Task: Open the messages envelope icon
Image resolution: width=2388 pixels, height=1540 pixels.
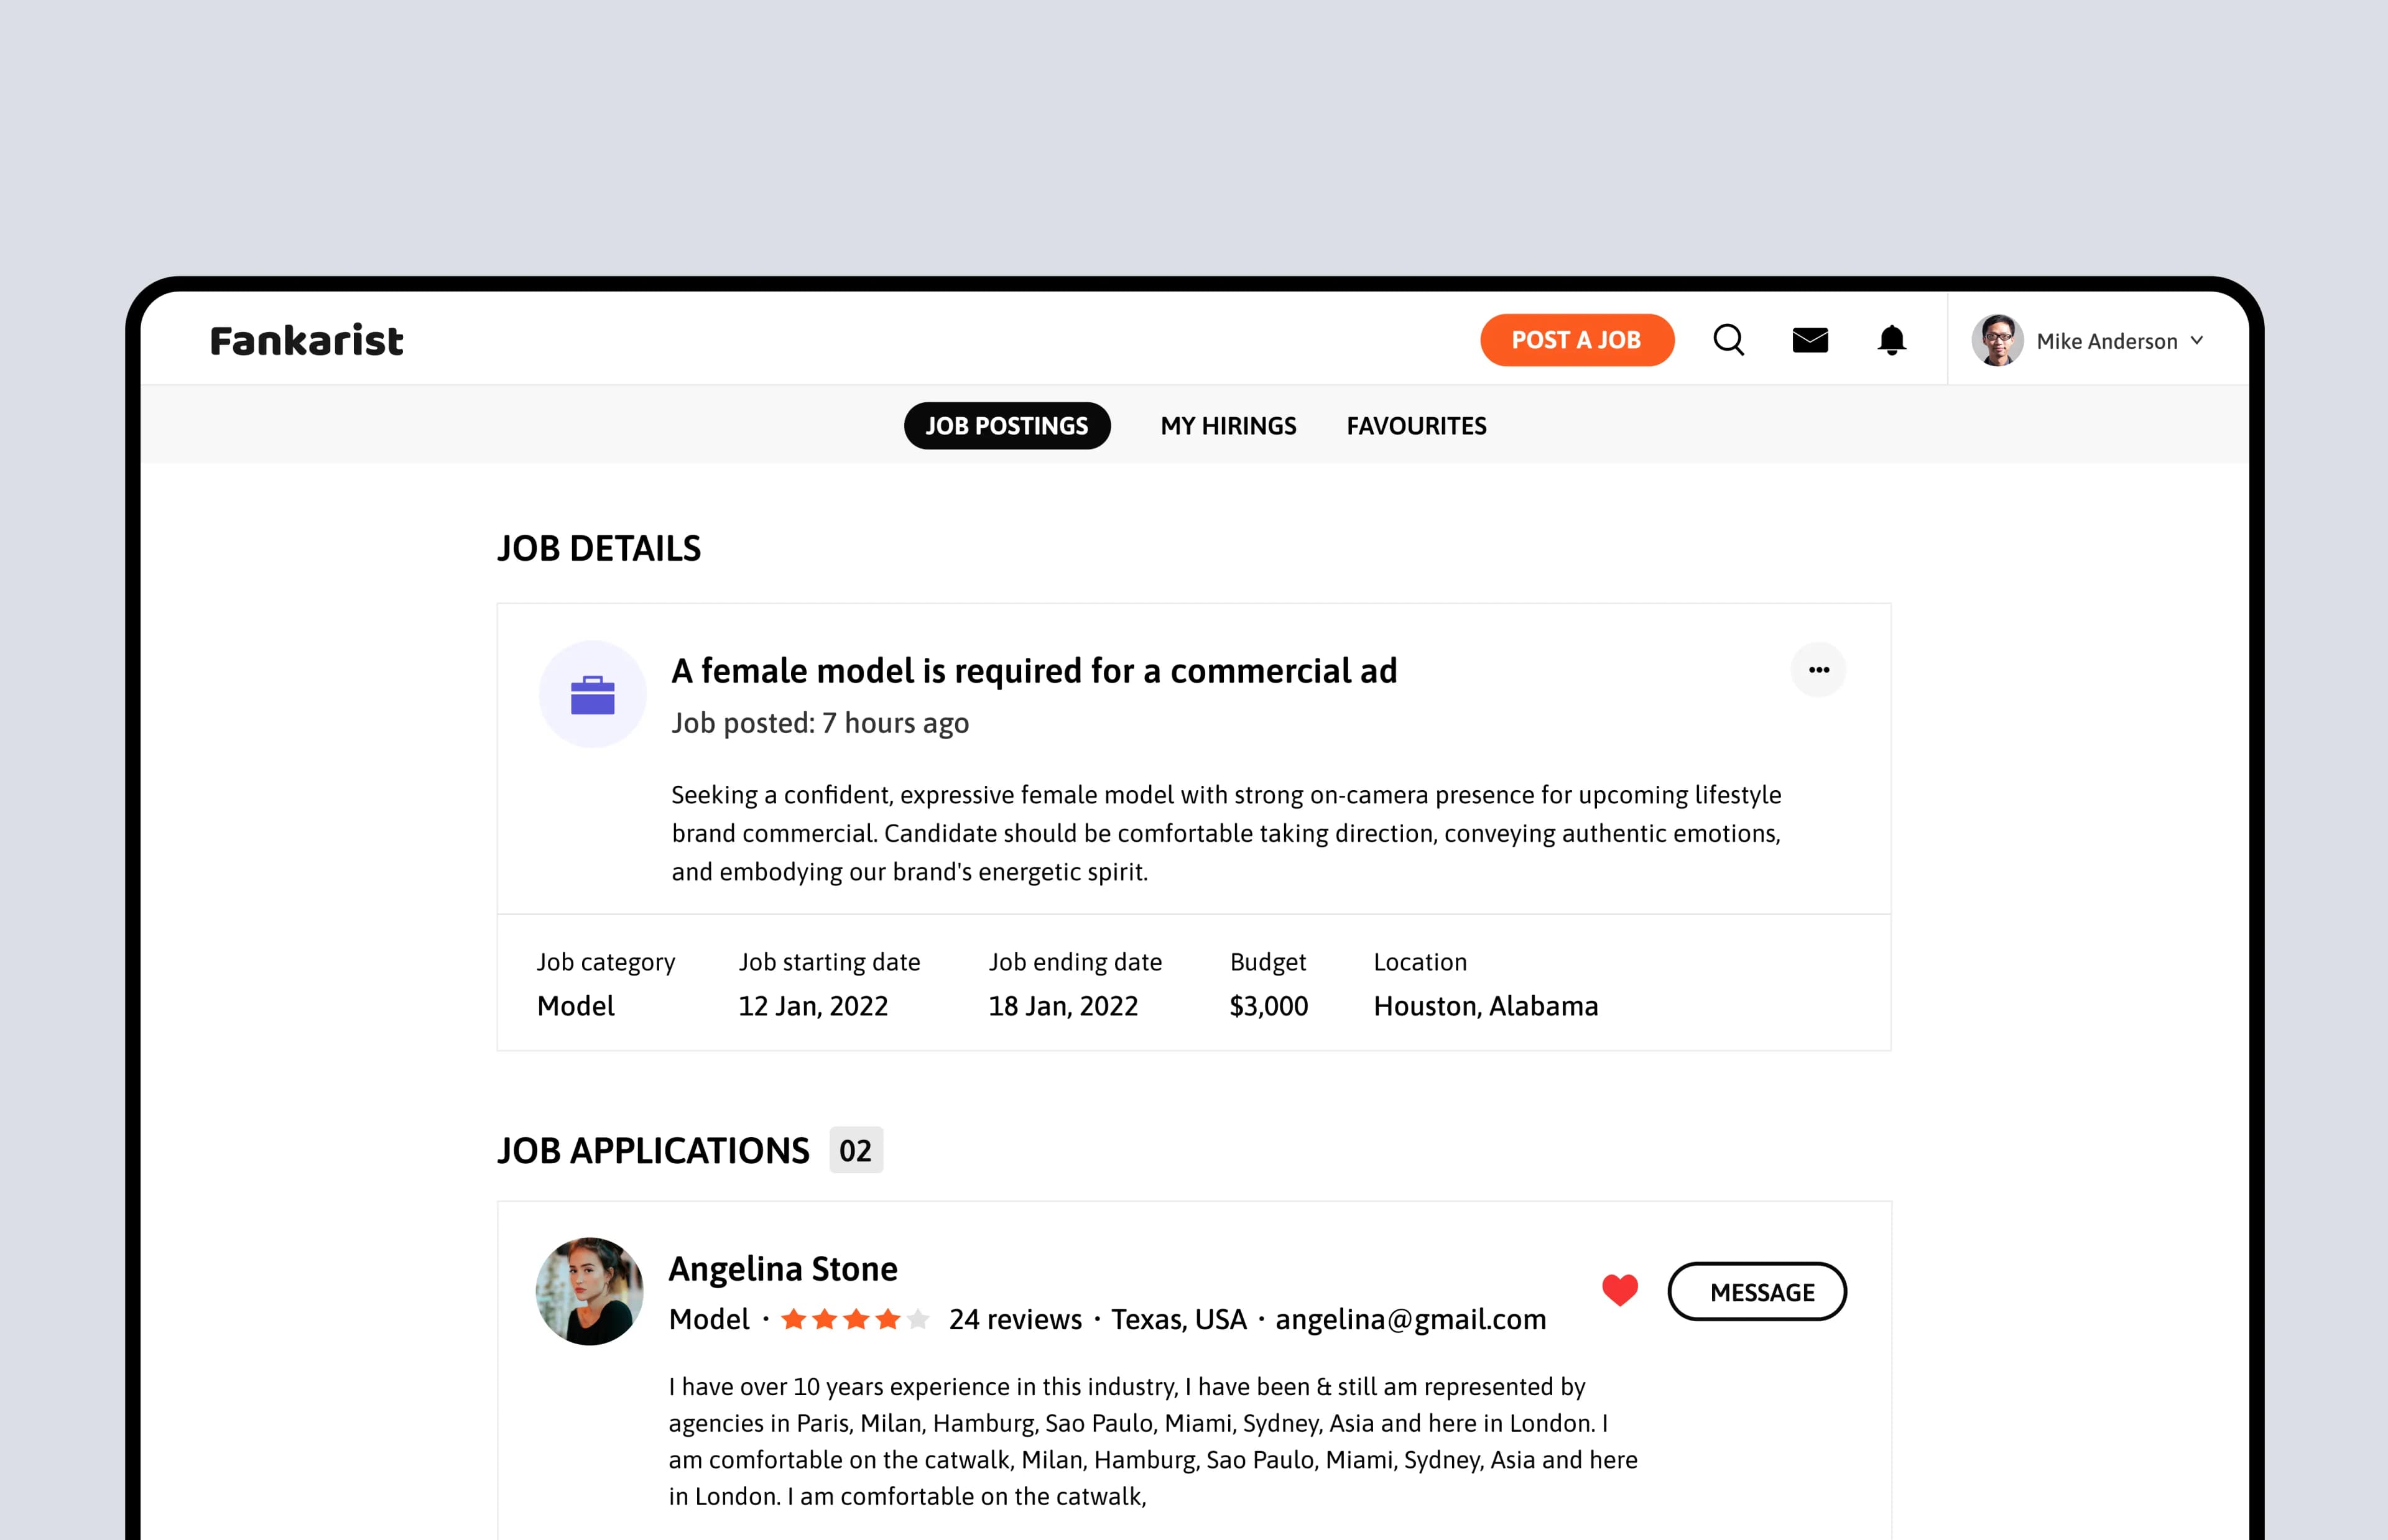Action: point(1810,340)
